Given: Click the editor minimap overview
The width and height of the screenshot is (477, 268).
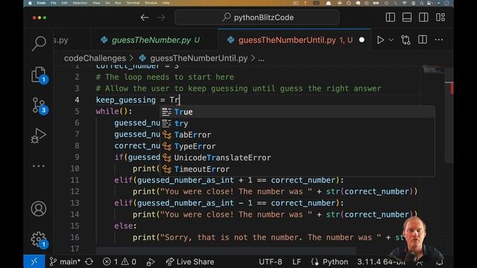Looking at the screenshot, I should (x=432, y=69).
